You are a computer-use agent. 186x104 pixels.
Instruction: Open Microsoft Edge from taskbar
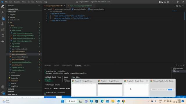click(x=102, y=101)
